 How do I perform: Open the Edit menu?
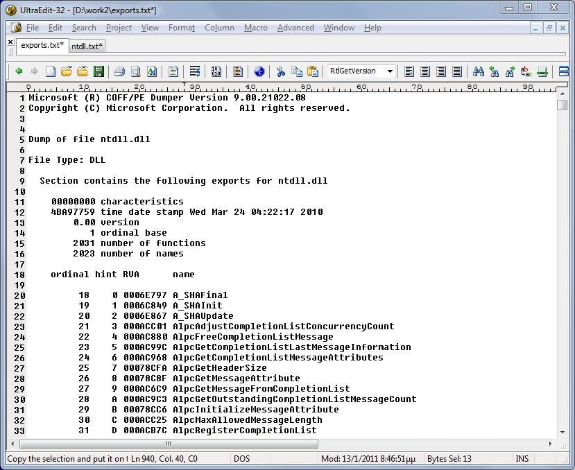55,28
